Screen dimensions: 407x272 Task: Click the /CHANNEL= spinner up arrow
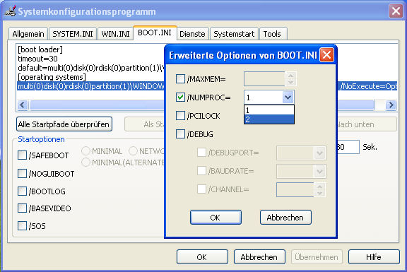click(x=320, y=187)
